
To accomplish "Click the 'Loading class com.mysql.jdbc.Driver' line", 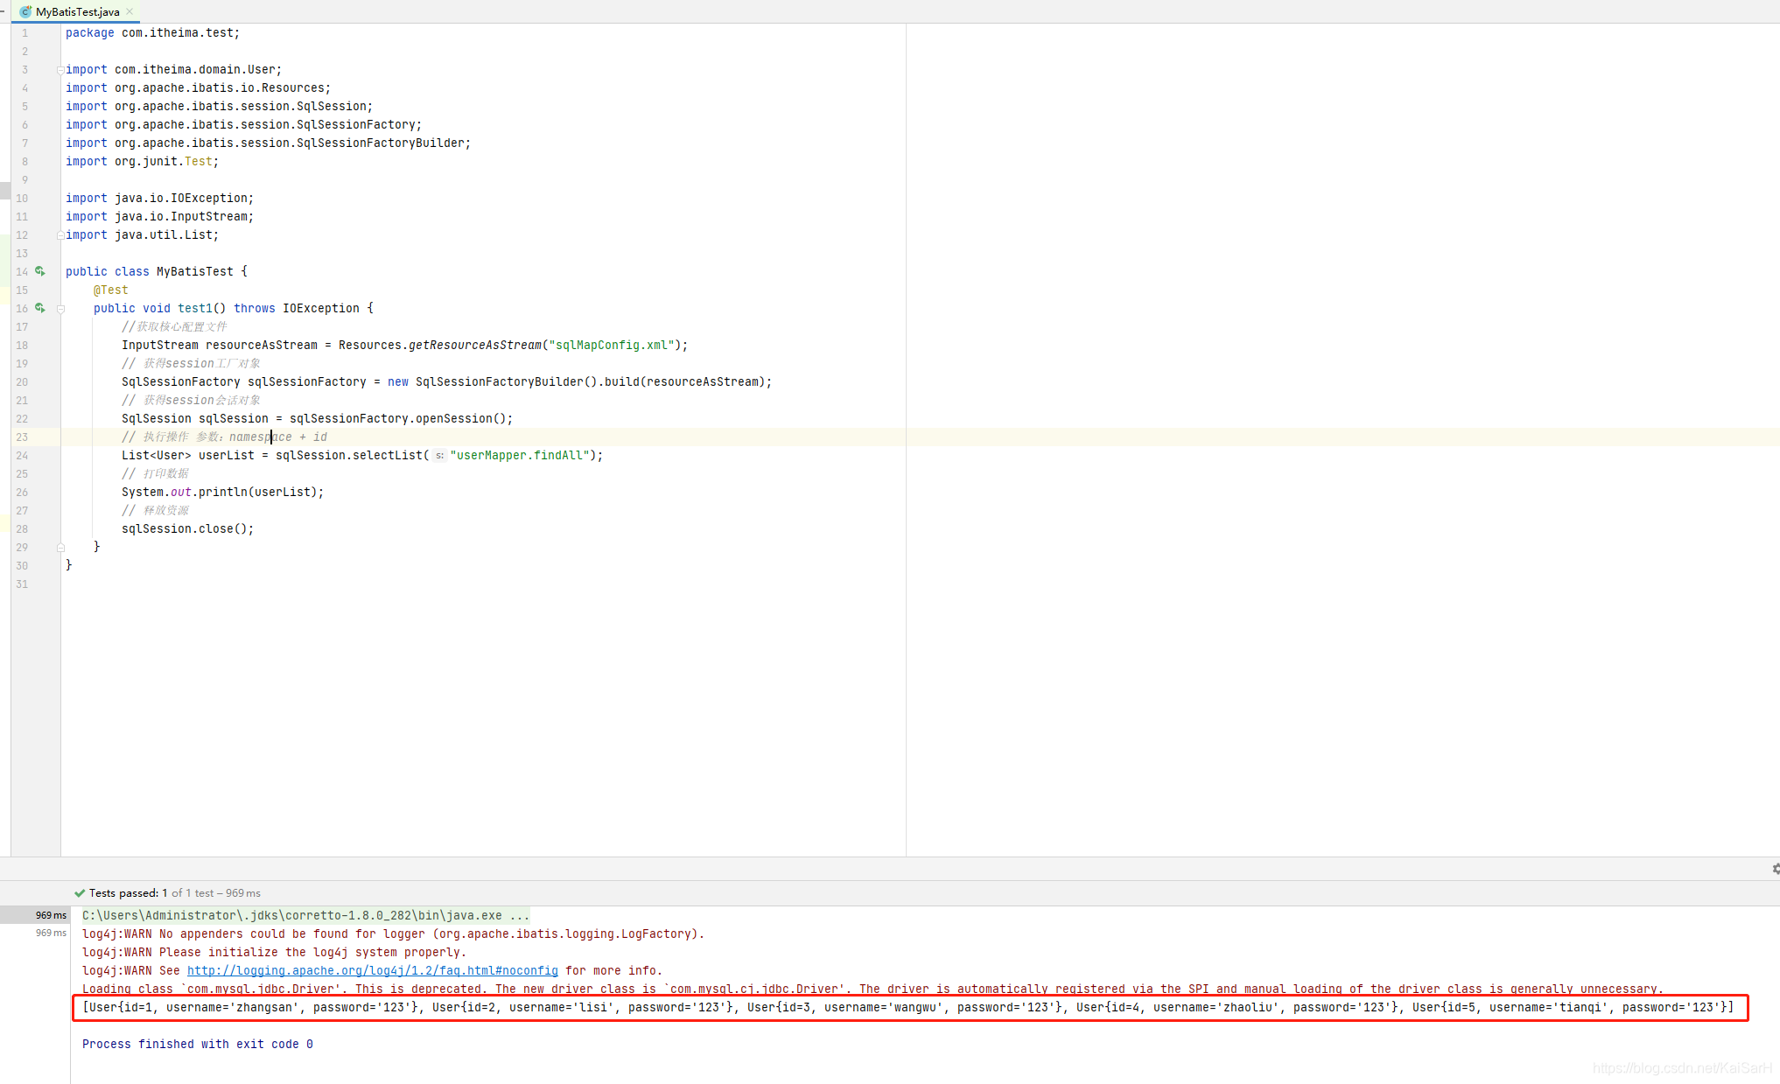I will (x=872, y=989).
